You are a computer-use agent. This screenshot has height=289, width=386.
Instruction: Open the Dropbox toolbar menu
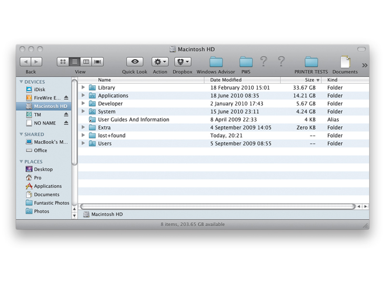183,62
